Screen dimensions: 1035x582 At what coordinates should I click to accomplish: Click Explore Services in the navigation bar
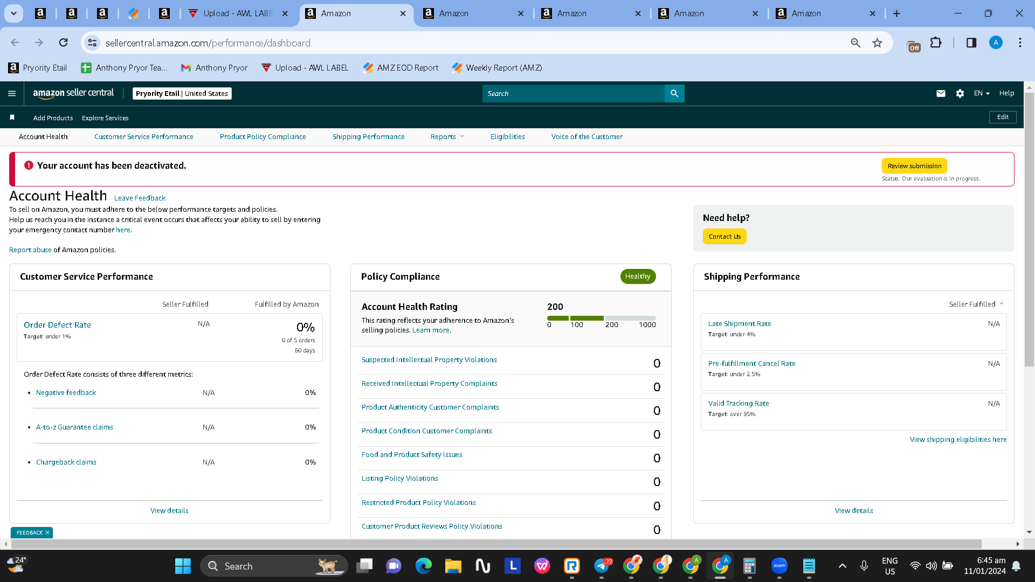pyautogui.click(x=105, y=117)
